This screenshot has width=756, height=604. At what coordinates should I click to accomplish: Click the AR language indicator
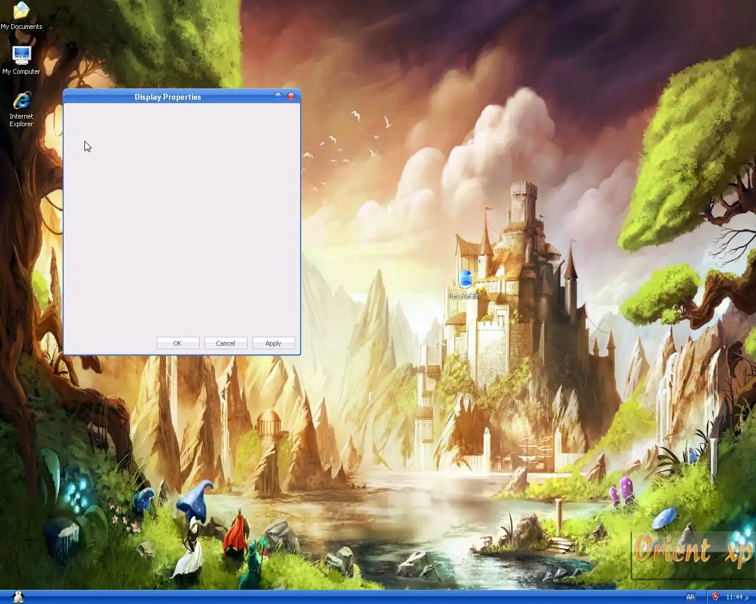coord(690,598)
